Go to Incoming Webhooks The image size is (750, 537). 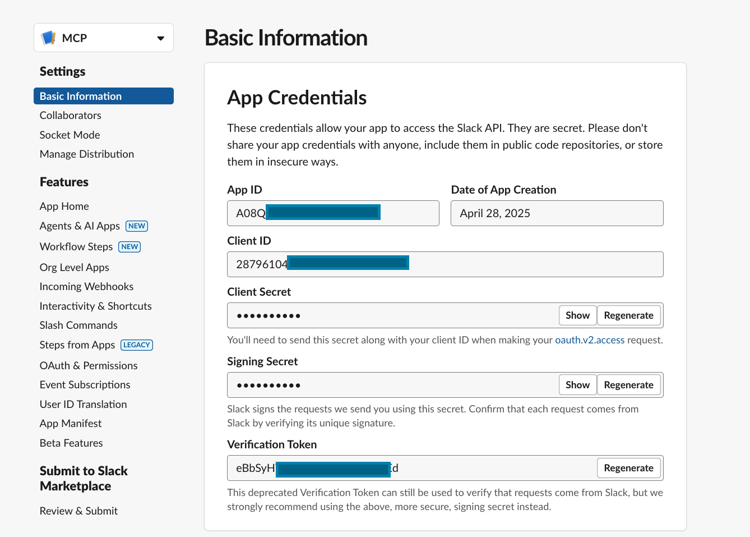[x=87, y=286]
